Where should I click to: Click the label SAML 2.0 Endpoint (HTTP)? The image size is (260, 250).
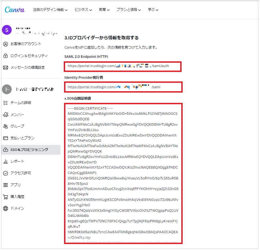(86, 57)
